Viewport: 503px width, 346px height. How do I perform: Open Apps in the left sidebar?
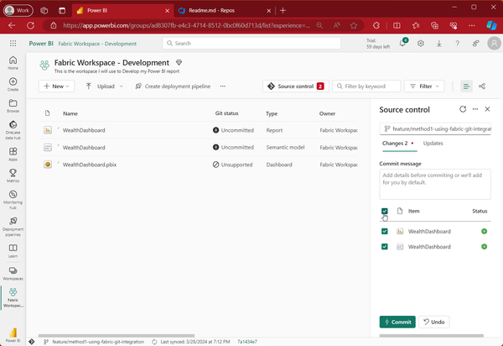[x=13, y=154]
